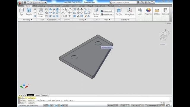
Task: Open the Manage ribbon tab
Action: 82,6
